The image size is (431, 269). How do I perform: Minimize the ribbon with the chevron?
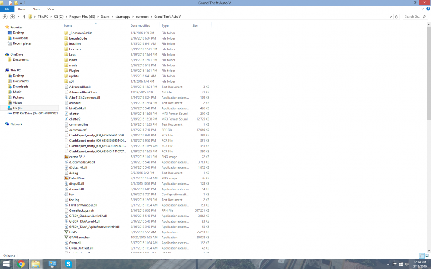(x=422, y=9)
